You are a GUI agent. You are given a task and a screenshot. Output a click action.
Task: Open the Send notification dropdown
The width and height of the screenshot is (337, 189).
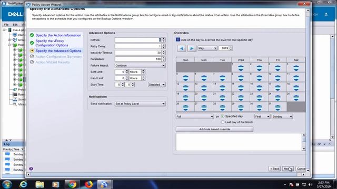click(140, 104)
